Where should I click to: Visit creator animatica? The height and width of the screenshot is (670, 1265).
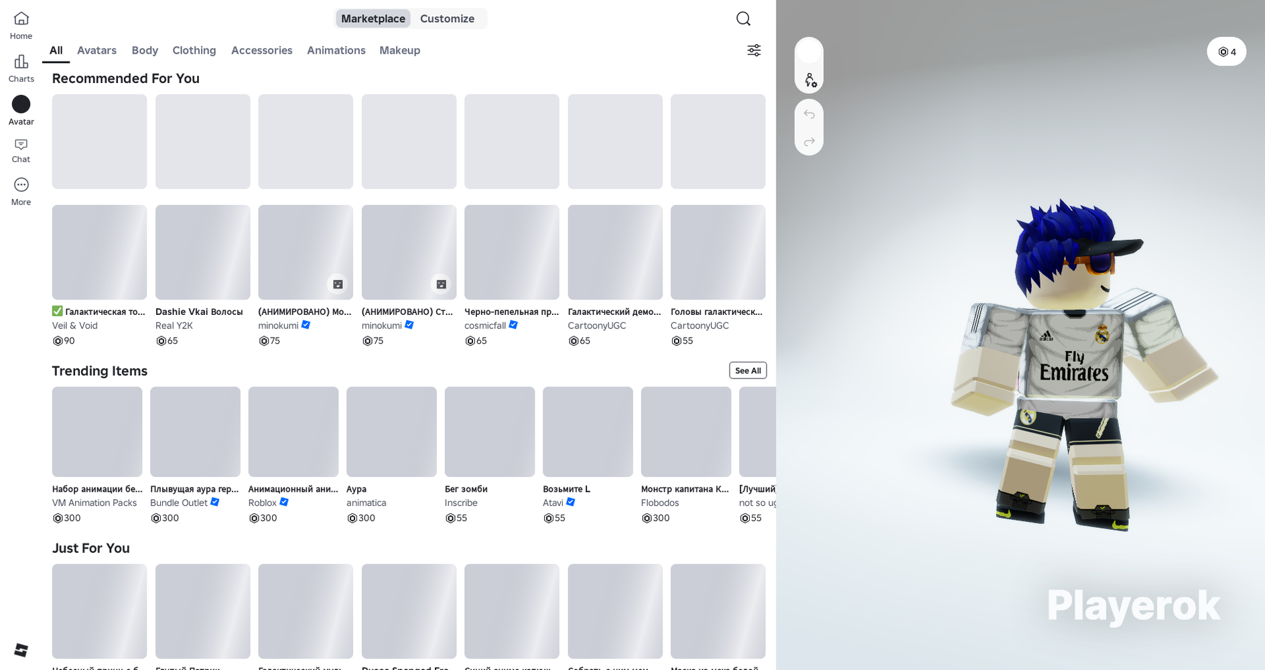pyautogui.click(x=367, y=503)
